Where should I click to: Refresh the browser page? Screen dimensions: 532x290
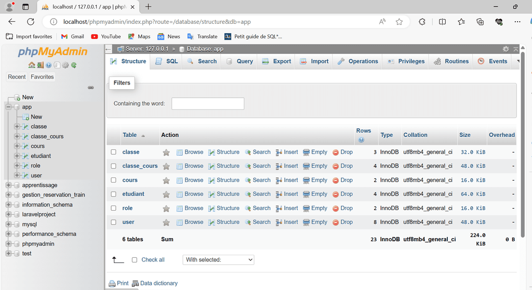pyautogui.click(x=31, y=22)
